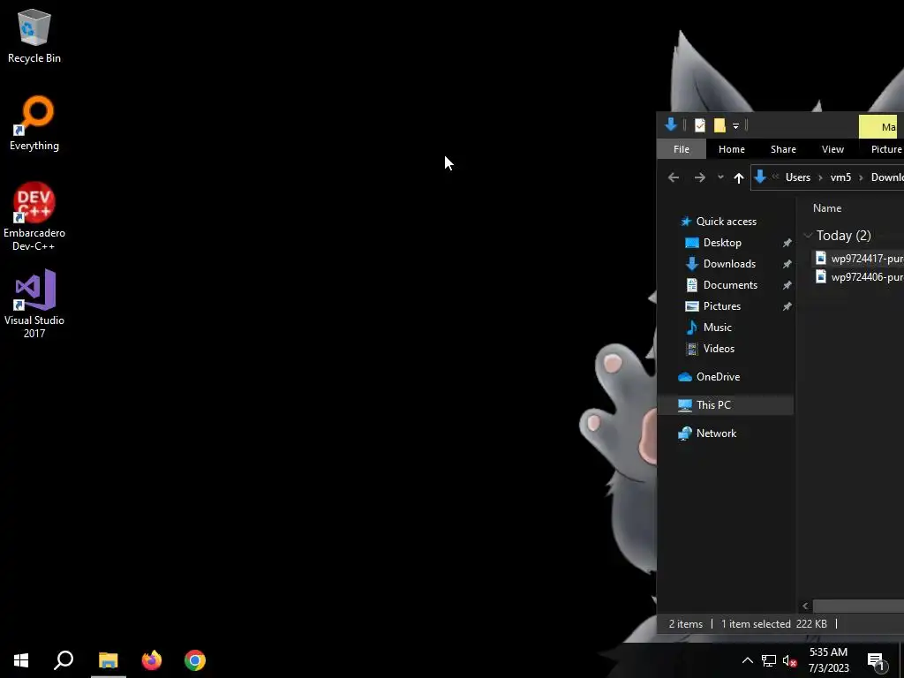The width and height of the screenshot is (904, 678).
Task: Sort by the Name column header
Action: click(x=827, y=208)
